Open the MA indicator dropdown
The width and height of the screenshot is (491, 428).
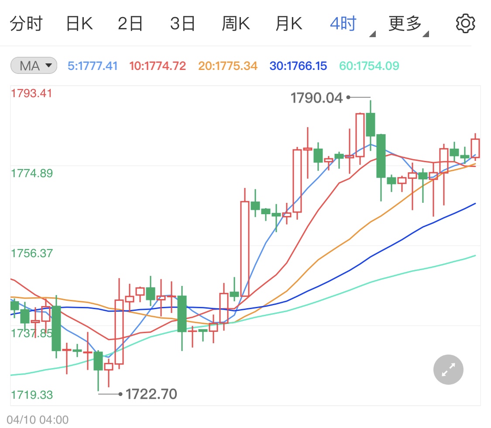click(x=34, y=66)
